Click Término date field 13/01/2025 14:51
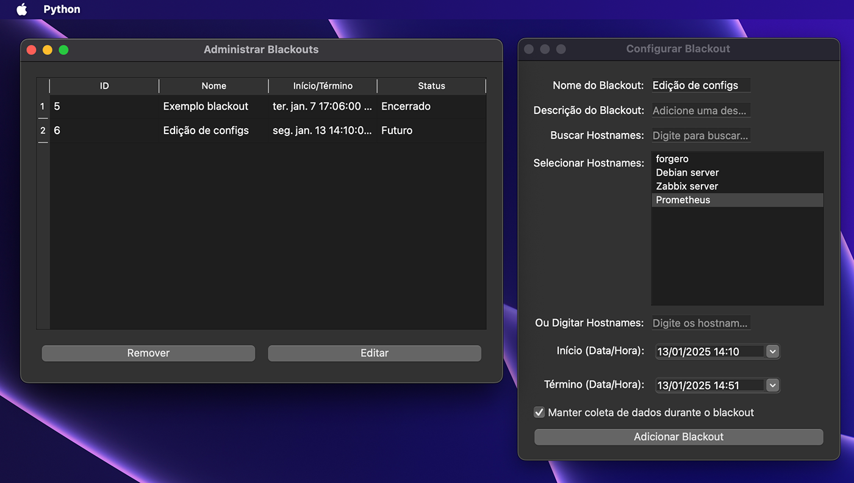 (710, 385)
